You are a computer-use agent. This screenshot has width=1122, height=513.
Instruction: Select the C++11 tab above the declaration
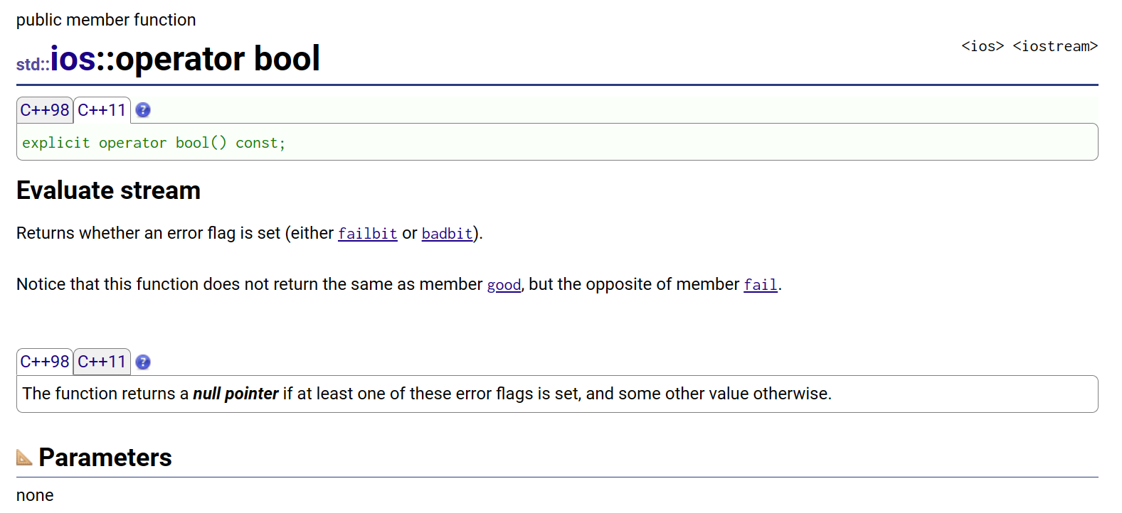[102, 110]
